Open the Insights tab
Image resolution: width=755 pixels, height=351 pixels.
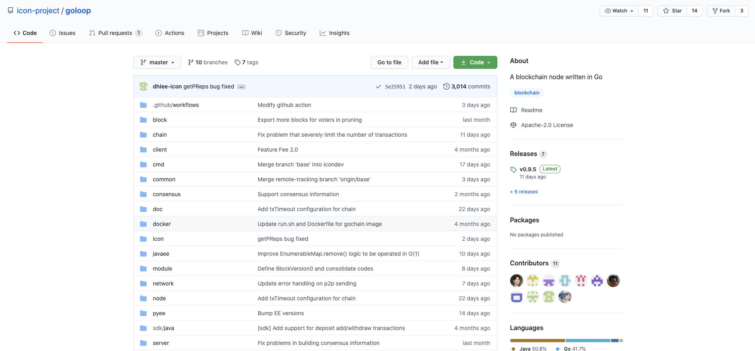pyautogui.click(x=335, y=33)
